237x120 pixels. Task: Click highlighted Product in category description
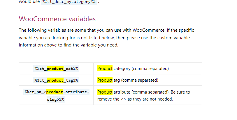pyautogui.click(x=105, y=69)
